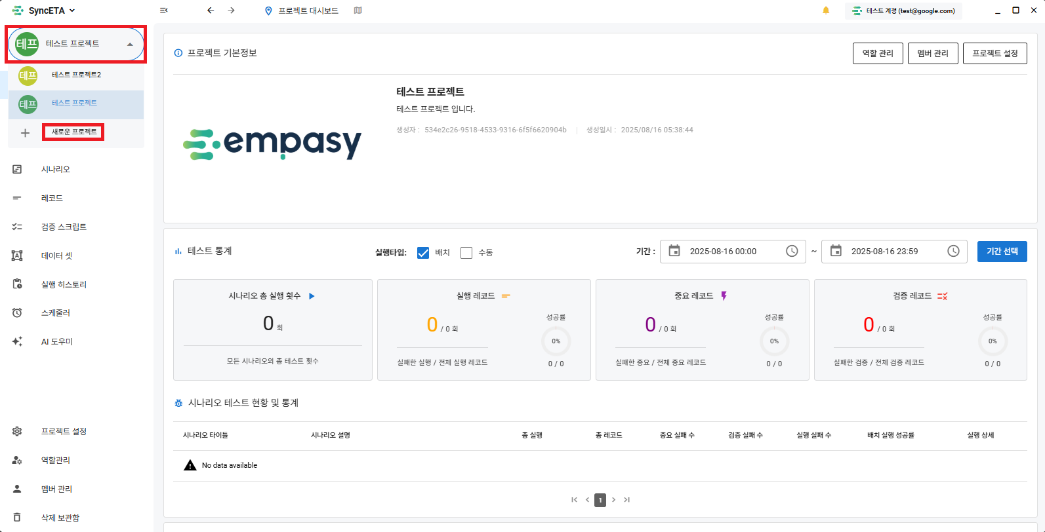The image size is (1045, 532).
Task: Click the 데이터 셋 sidebar icon
Action: point(17,256)
